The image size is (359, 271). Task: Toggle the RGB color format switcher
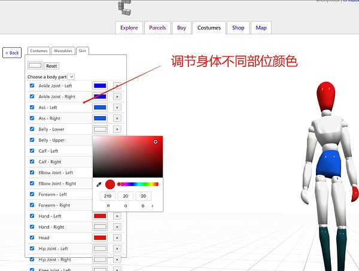(153, 206)
